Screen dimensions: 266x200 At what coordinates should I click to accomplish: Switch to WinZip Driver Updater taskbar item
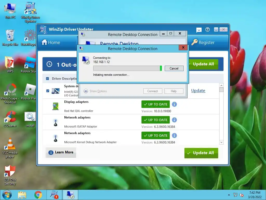(x=54, y=195)
